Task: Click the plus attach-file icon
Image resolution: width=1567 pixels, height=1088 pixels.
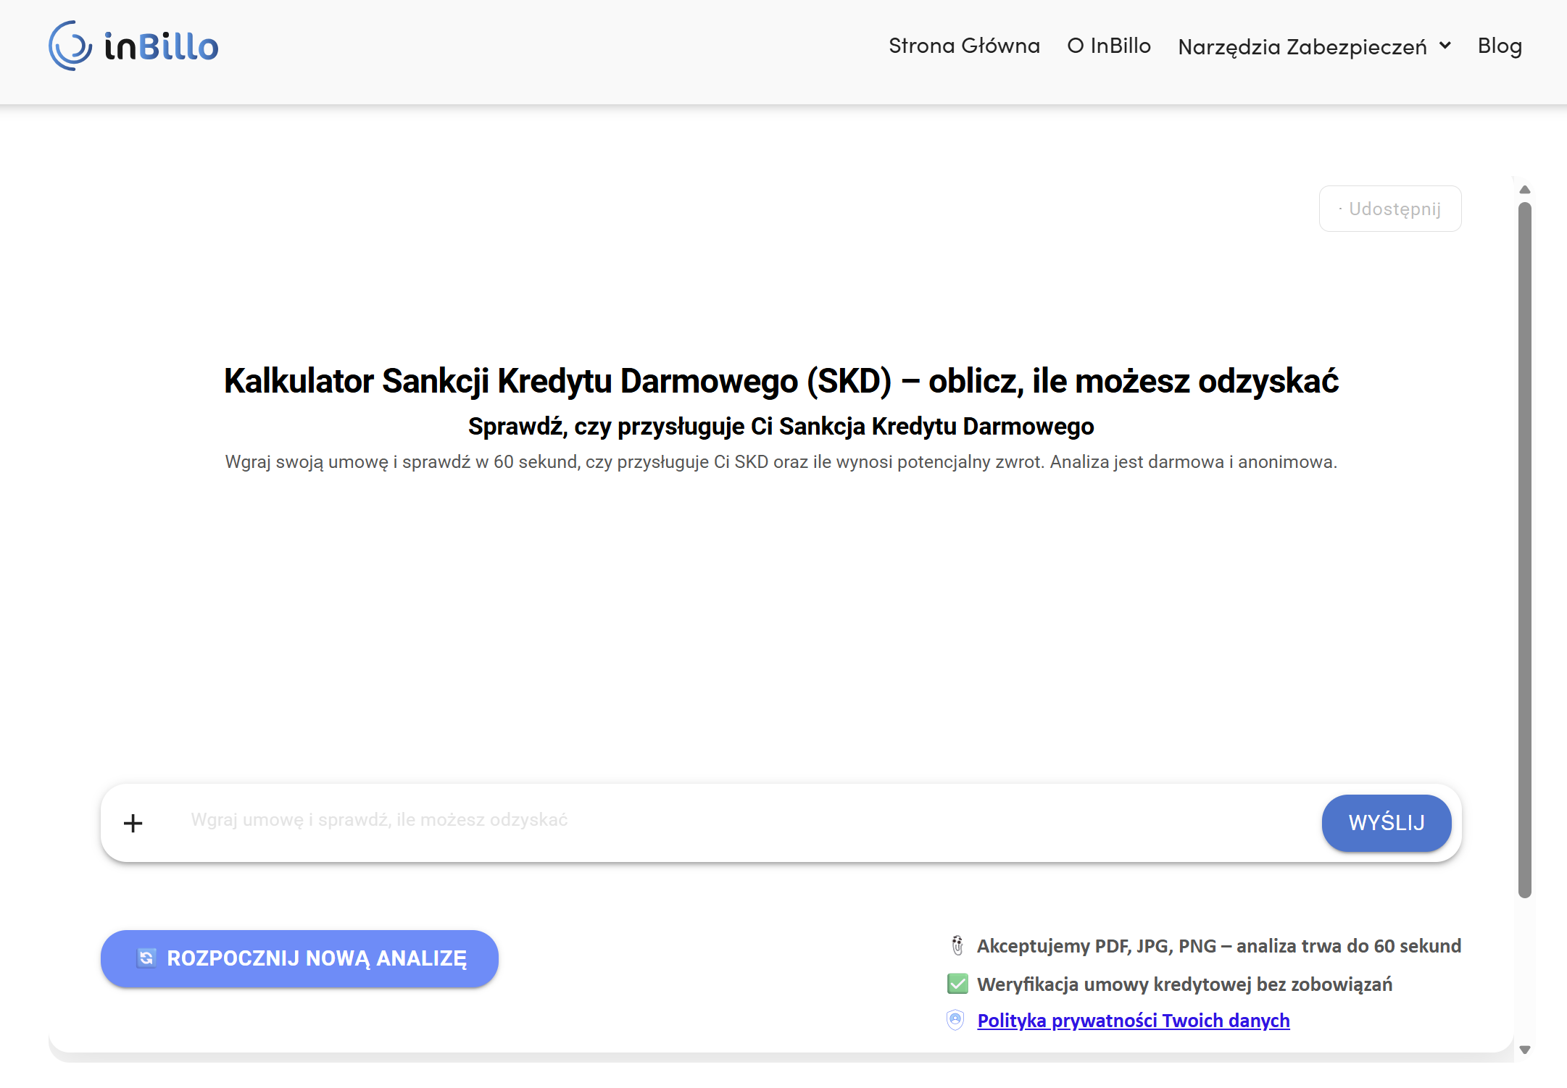Action: tap(133, 823)
